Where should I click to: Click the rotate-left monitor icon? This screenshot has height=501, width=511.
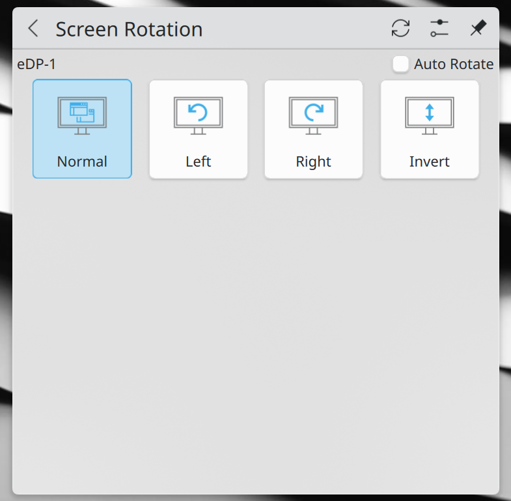198,115
